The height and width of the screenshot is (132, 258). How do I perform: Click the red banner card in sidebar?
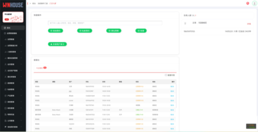(13, 17)
